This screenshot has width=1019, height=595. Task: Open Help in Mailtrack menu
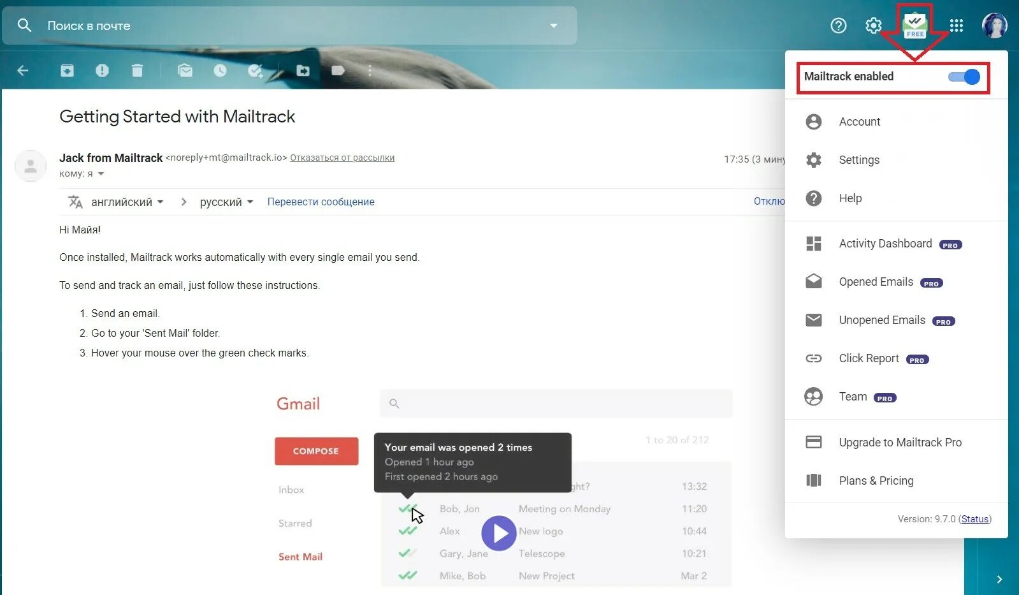[896, 198]
